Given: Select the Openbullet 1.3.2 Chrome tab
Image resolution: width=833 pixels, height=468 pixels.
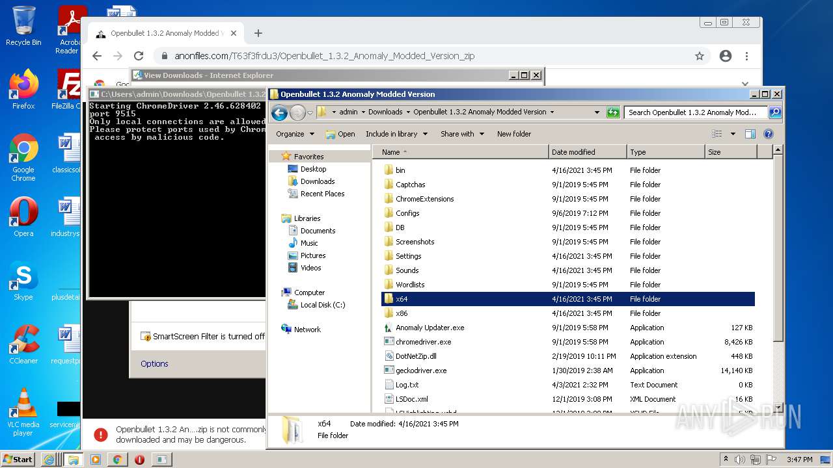Looking at the screenshot, I should [165, 33].
